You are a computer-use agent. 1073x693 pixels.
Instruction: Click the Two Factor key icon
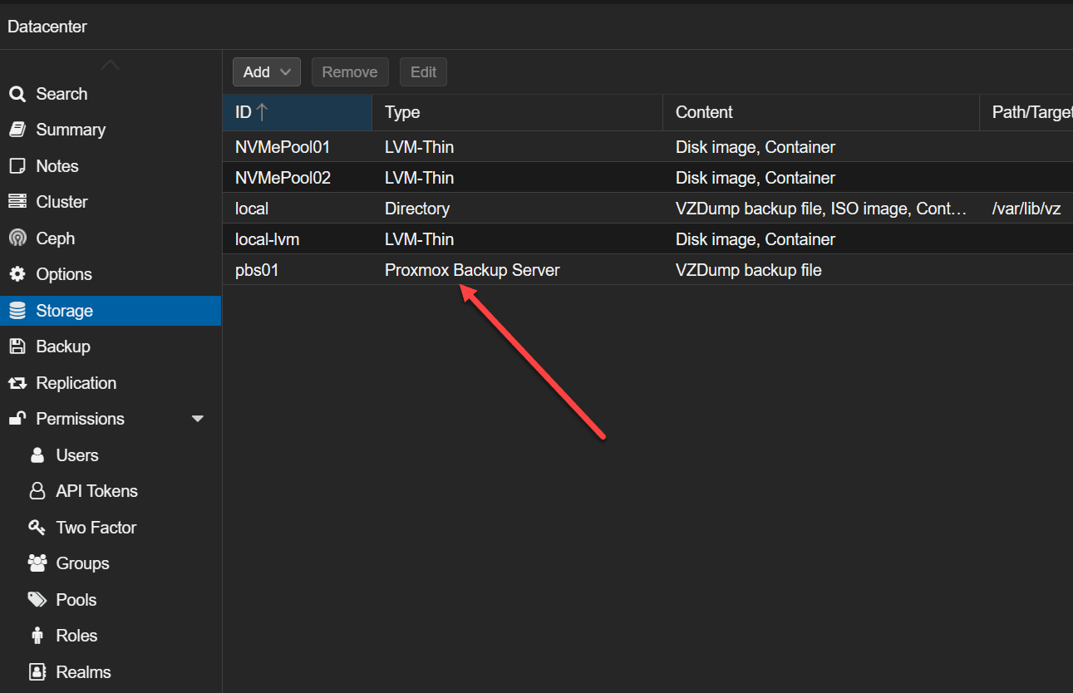[37, 528]
